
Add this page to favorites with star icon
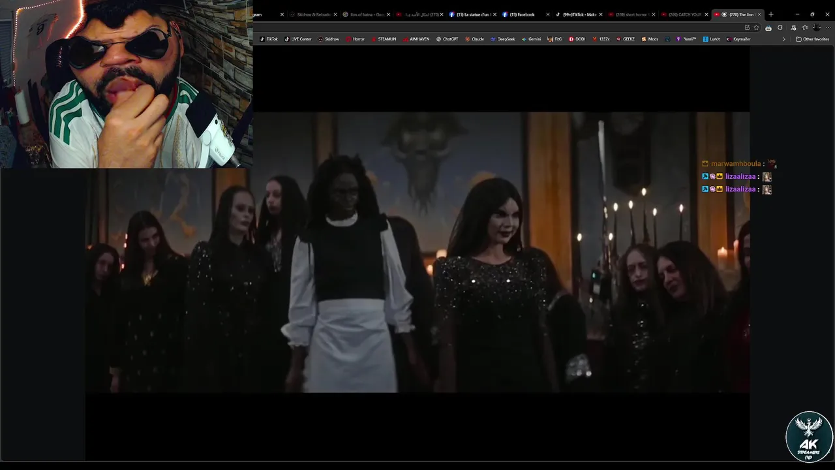[x=757, y=27]
